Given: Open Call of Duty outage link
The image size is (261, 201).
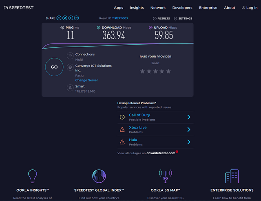Looking at the screenshot, I should pyautogui.click(x=139, y=115).
